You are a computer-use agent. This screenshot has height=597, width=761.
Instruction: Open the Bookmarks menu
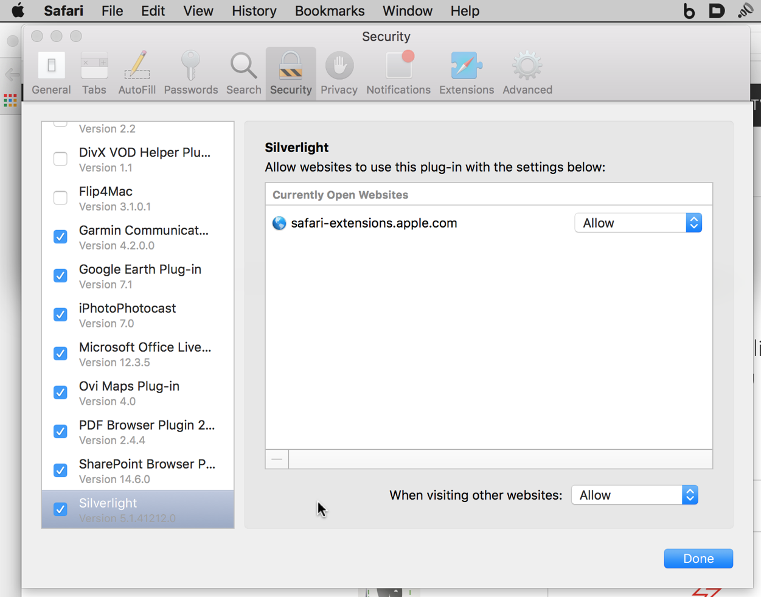pyautogui.click(x=330, y=11)
